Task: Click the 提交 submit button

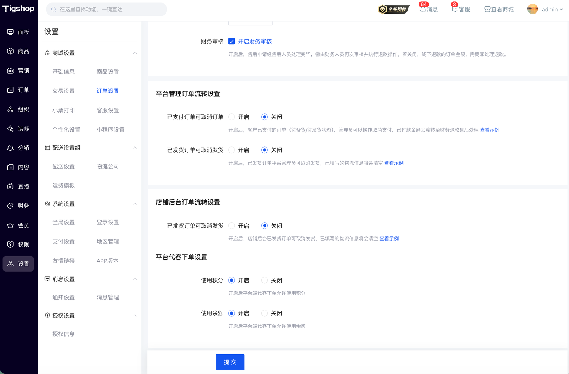Action: pyautogui.click(x=230, y=362)
